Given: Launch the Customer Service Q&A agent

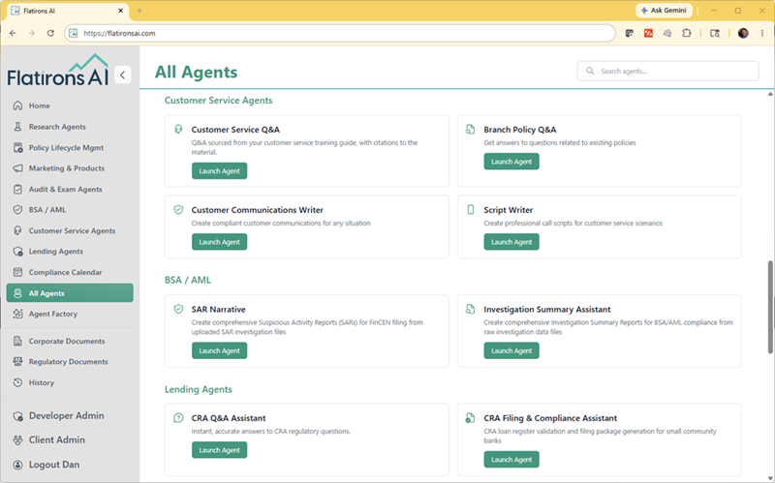Looking at the screenshot, I should [x=220, y=171].
